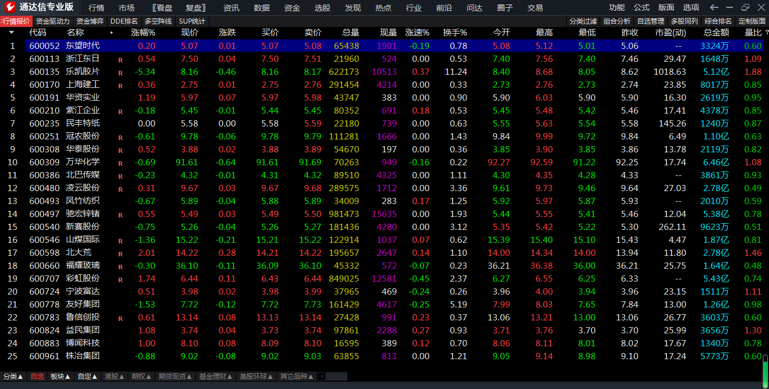Click the R marker beside 鲁信创投
This screenshot has height=389, width=769.
tap(120, 318)
